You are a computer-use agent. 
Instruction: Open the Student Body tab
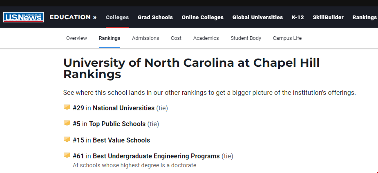(x=246, y=38)
